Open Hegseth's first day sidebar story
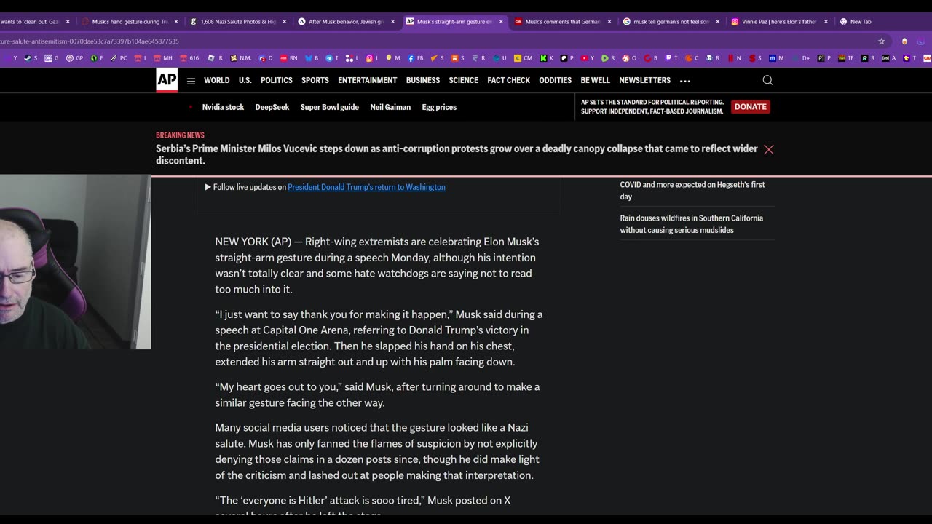932x524 pixels. 692,191
